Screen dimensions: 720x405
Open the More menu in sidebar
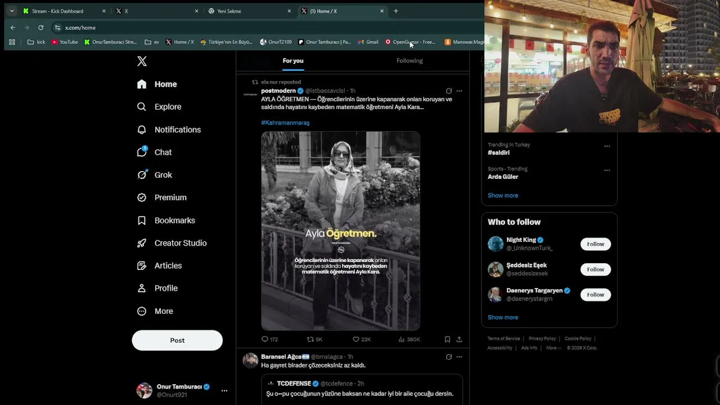tap(155, 311)
